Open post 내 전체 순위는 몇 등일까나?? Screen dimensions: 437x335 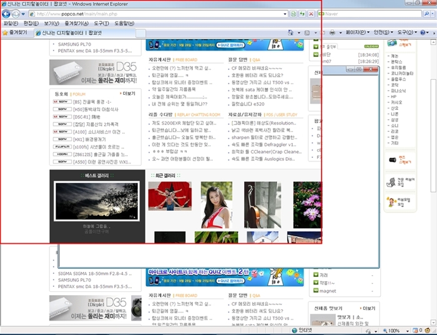tap(180, 104)
